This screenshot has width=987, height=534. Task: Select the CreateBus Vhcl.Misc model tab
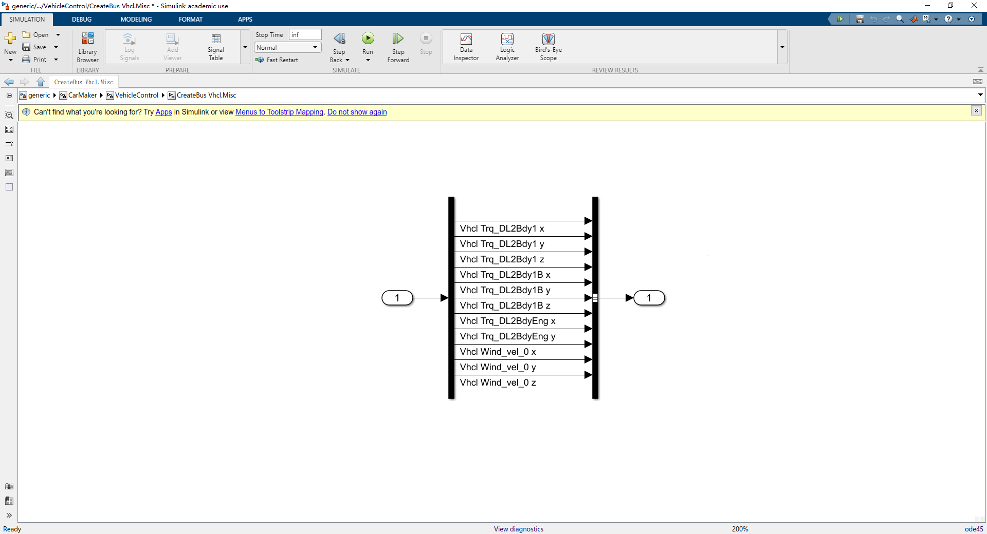point(84,82)
